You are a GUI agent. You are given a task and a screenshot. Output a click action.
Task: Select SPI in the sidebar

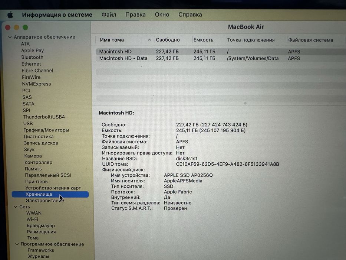(x=26, y=110)
